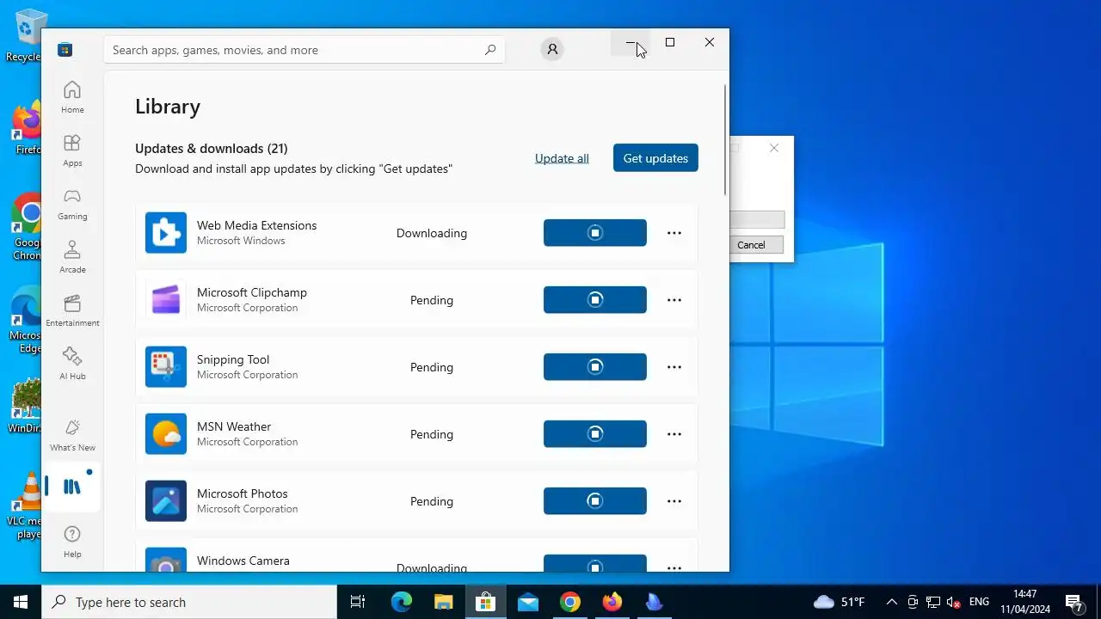Open the notification center icon
1101x619 pixels.
pyautogui.click(x=1073, y=602)
